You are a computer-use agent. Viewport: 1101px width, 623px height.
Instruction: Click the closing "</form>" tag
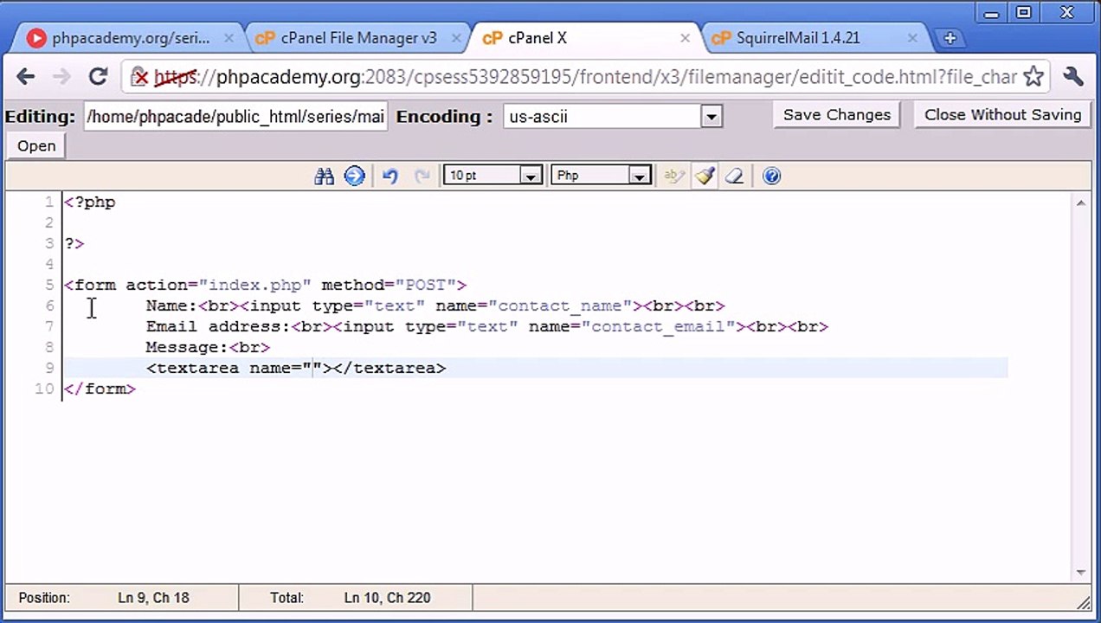(x=100, y=389)
